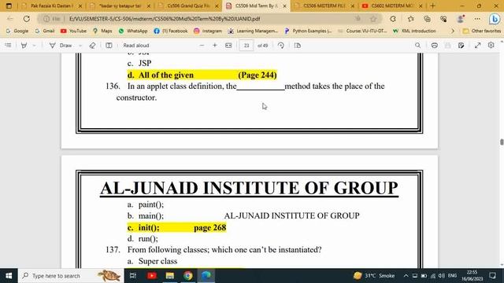The image size is (504, 283).
Task: Close the CS506 Mid Term By tab
Action: pos(284,6)
